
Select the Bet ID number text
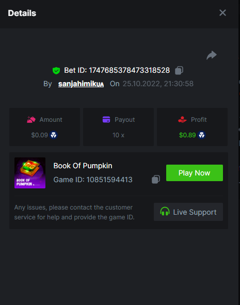pos(130,70)
